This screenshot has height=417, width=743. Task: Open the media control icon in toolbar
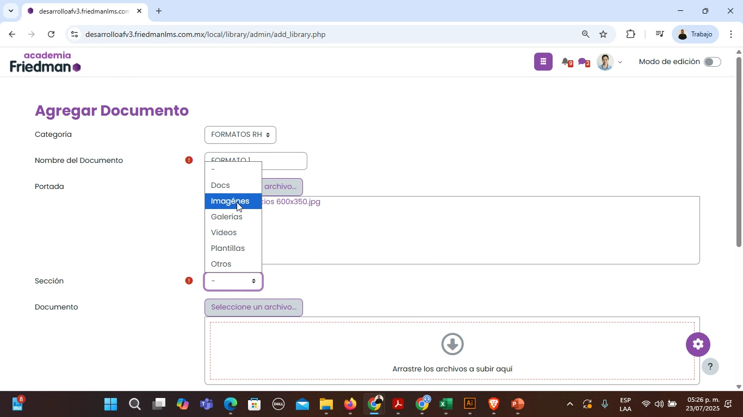(659, 34)
